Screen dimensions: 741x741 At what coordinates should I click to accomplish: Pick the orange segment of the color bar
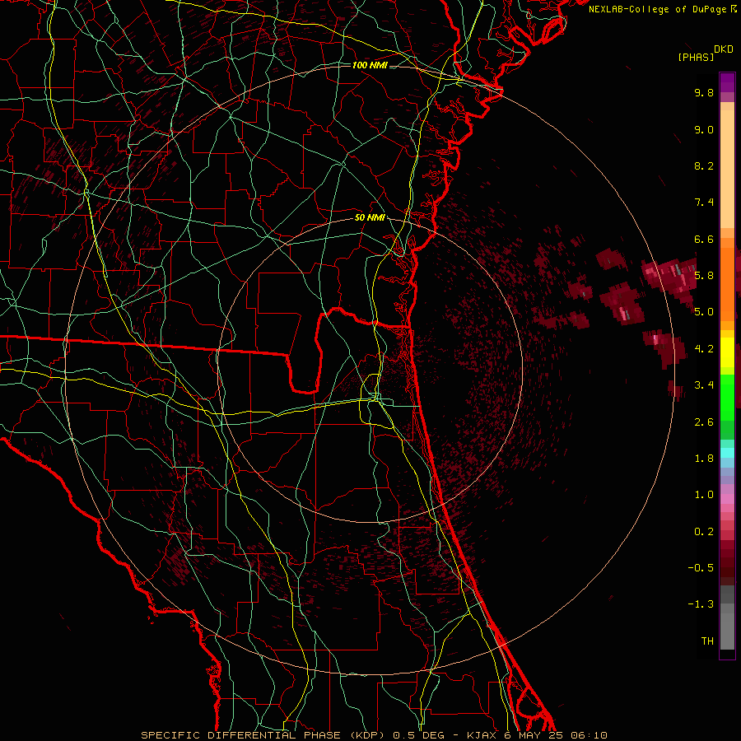[x=727, y=284]
